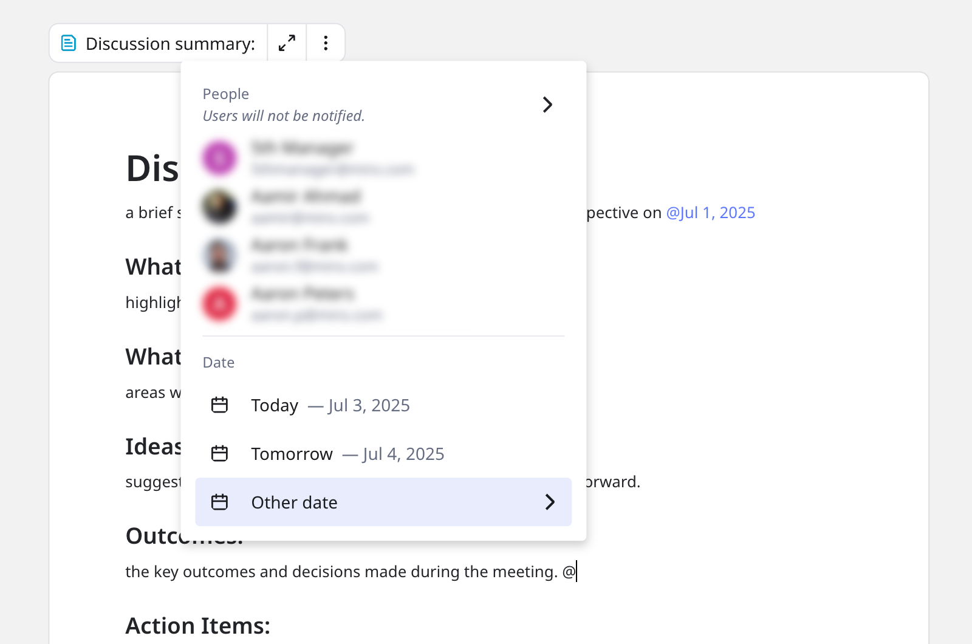Select the red avatar in the People list
The image size is (972, 644).
click(219, 304)
